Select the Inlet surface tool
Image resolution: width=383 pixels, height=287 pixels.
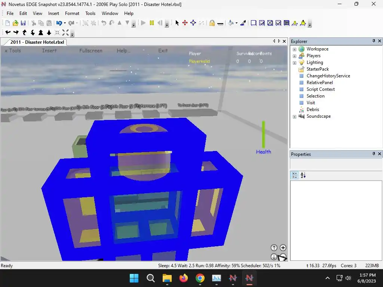click(x=278, y=23)
